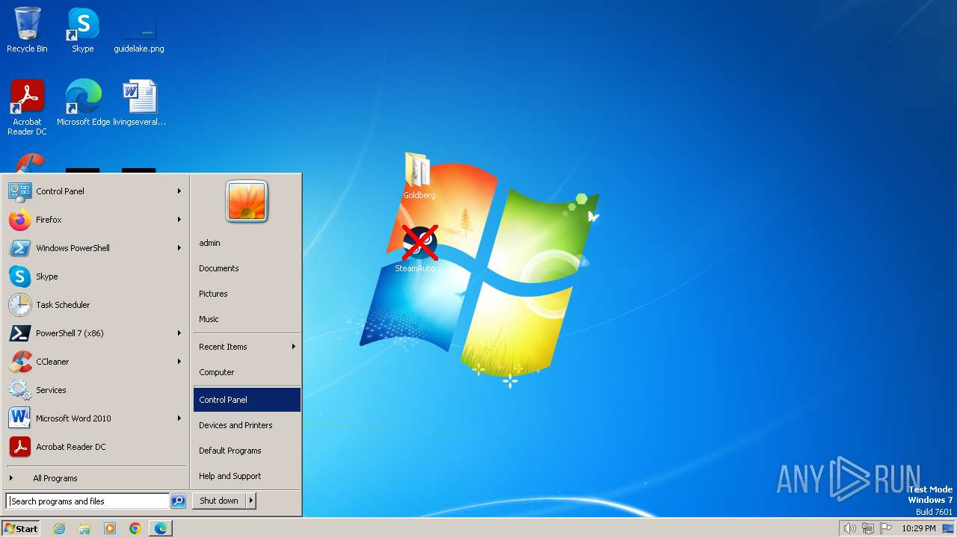Open Documents from Start menu
Image resolution: width=957 pixels, height=538 pixels.
pos(247,268)
